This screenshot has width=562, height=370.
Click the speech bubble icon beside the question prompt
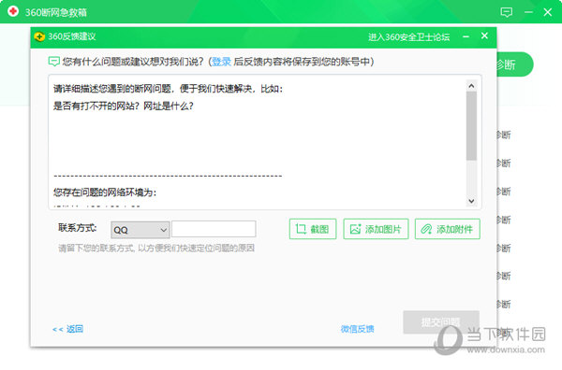pos(53,62)
